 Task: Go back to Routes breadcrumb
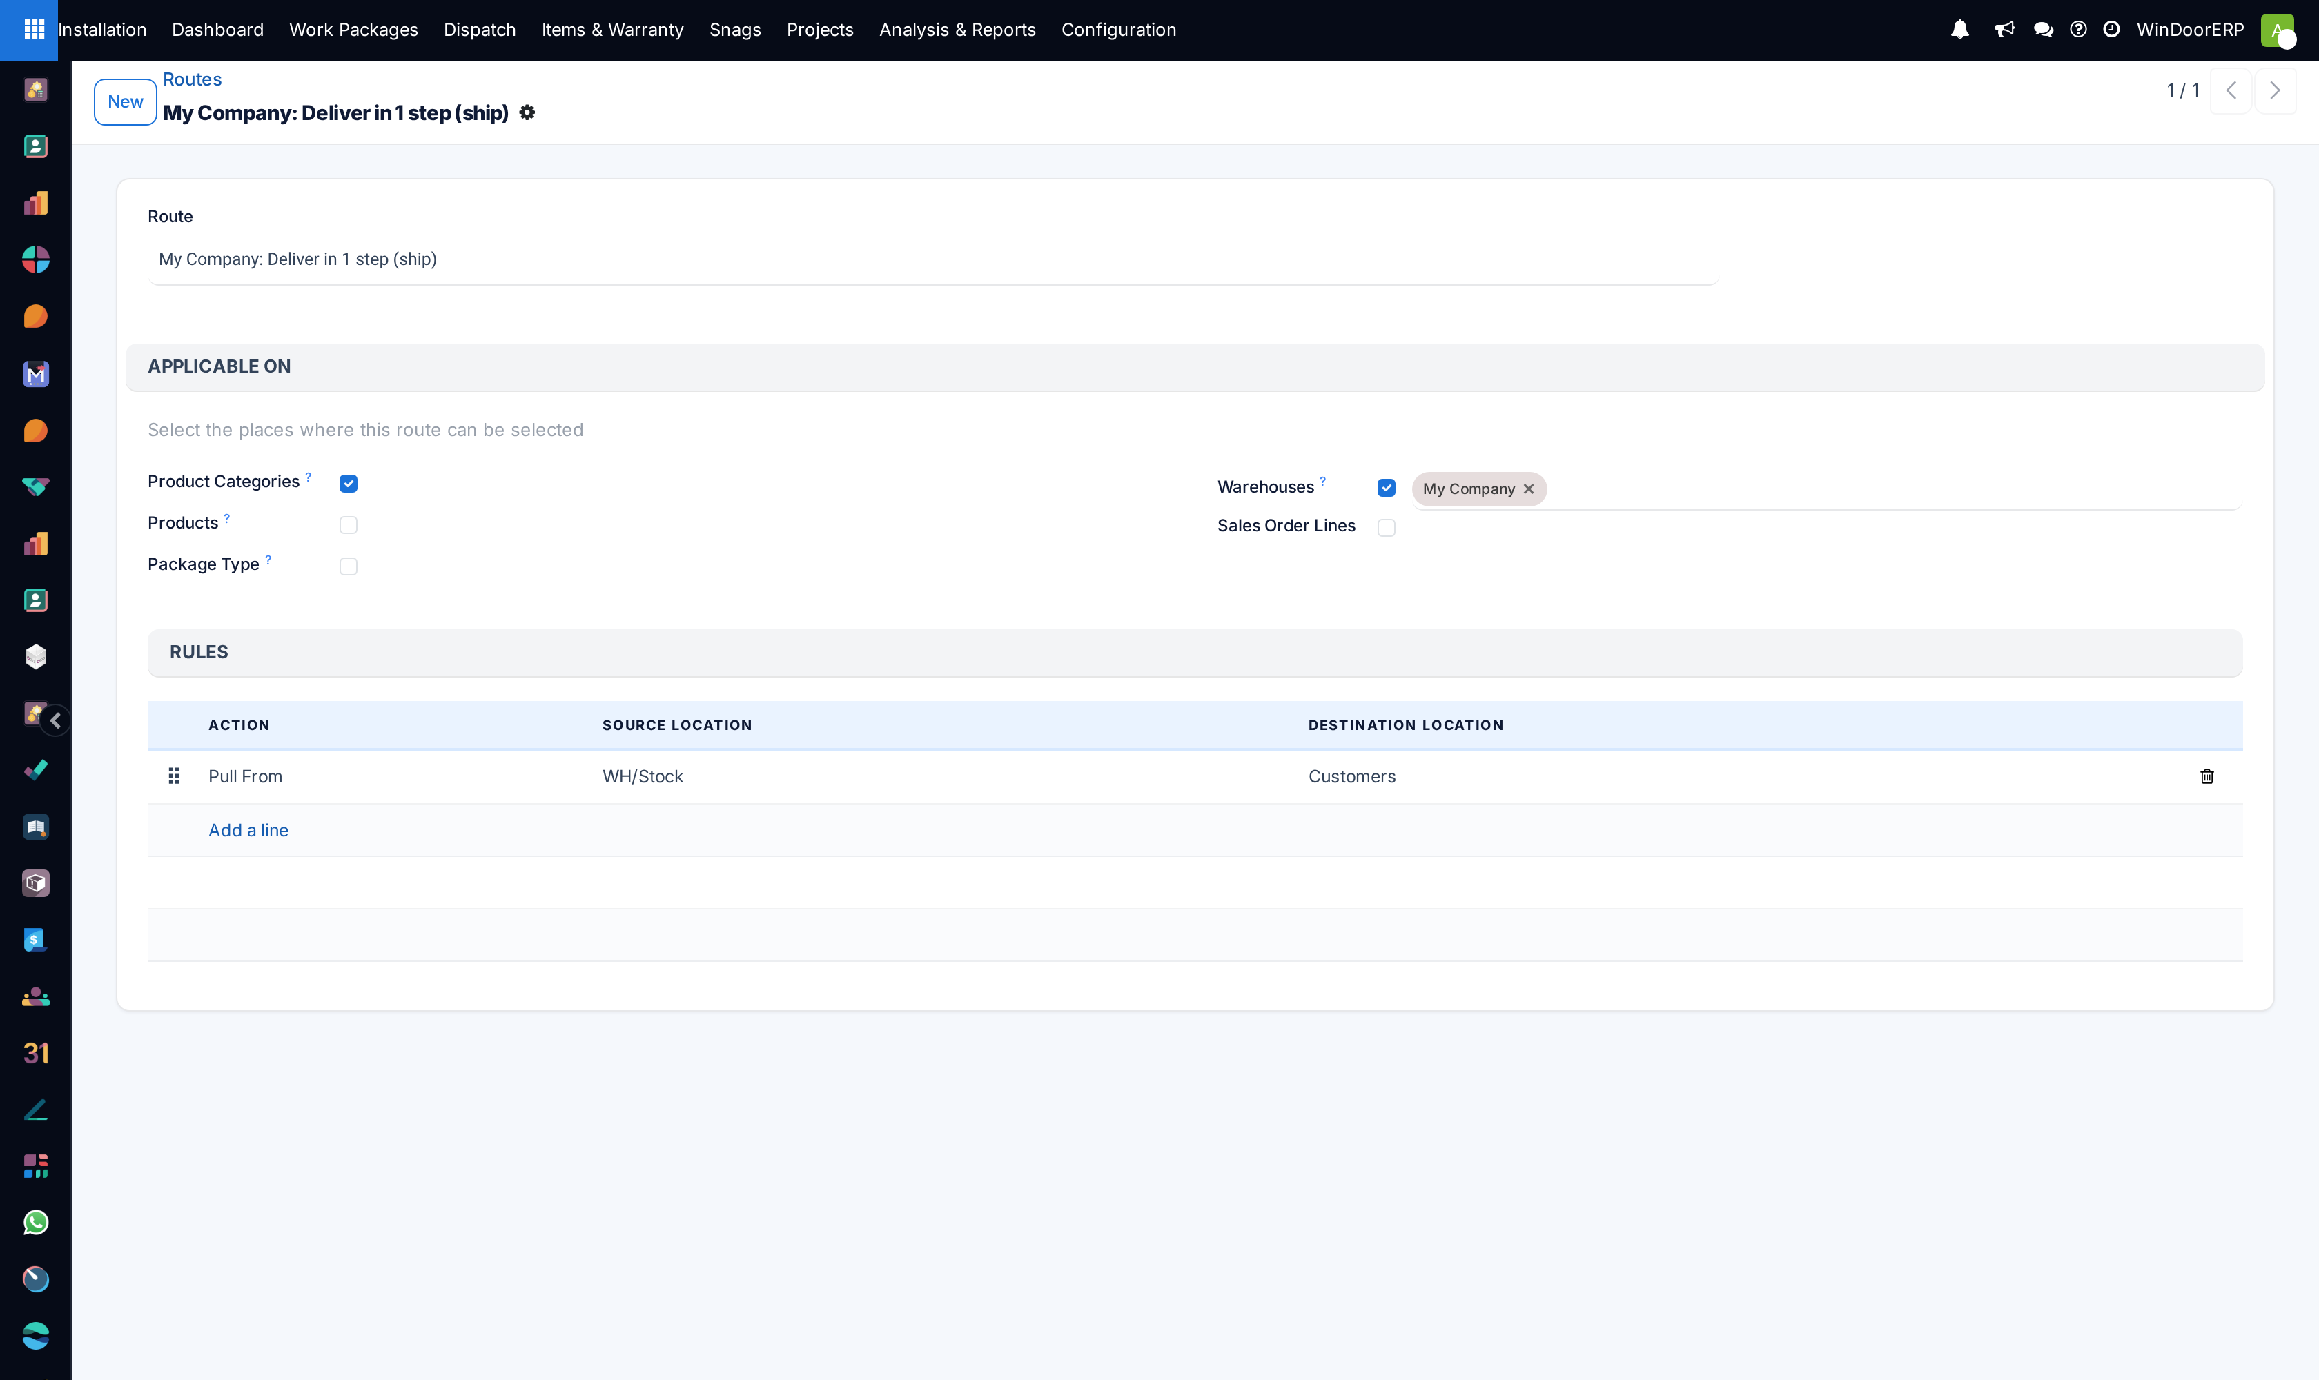[193, 79]
